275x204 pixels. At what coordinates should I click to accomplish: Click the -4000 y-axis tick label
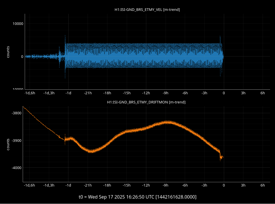tap(16, 168)
